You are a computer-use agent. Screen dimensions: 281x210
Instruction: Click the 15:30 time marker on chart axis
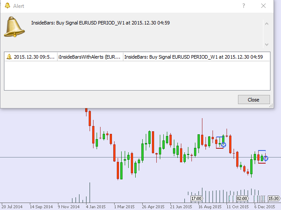(274, 198)
